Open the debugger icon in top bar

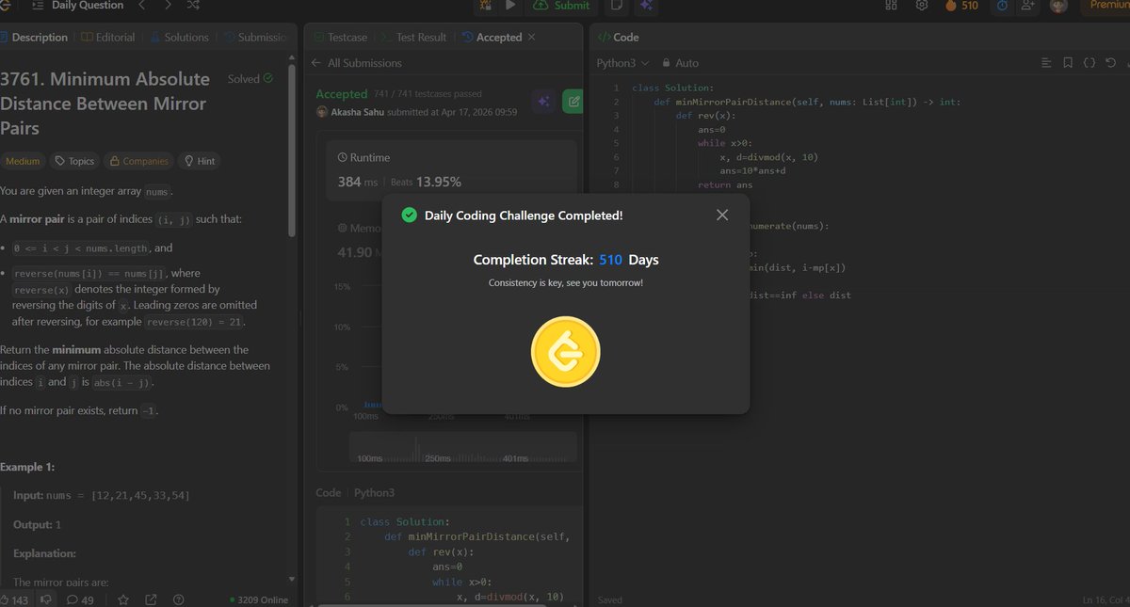[485, 6]
